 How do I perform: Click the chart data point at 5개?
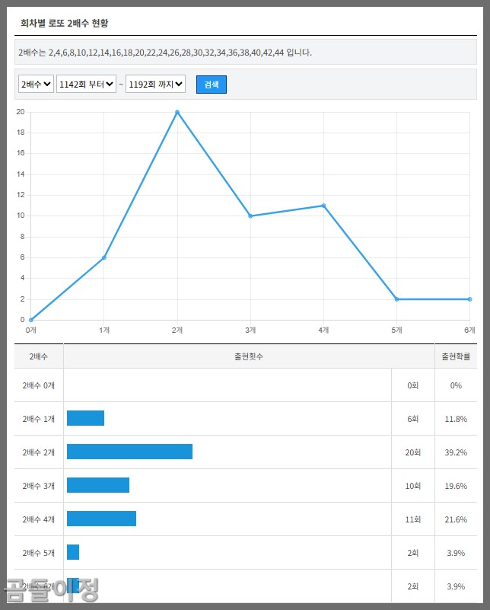tap(396, 299)
